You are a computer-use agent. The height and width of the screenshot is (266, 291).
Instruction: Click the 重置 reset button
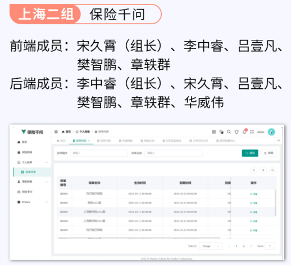(269, 153)
